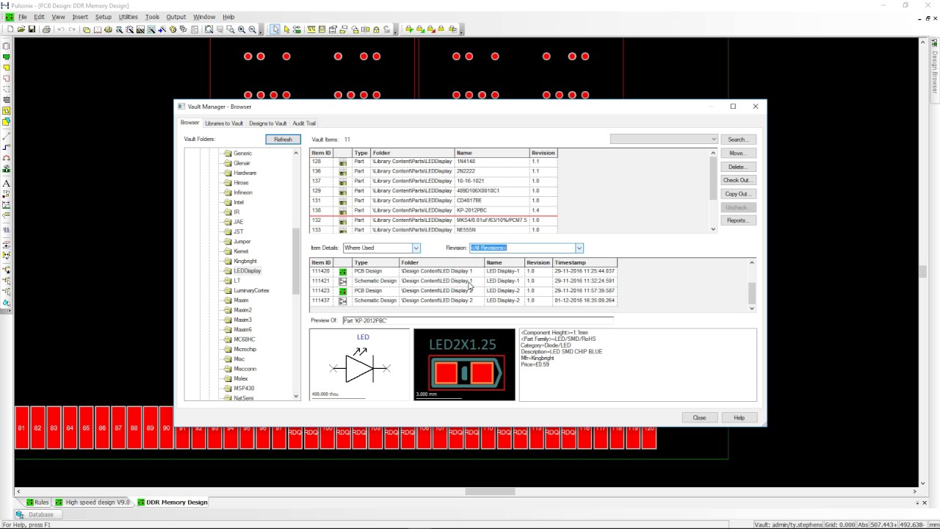
Task: Click the schematic icon in row 111421
Action: [342, 281]
